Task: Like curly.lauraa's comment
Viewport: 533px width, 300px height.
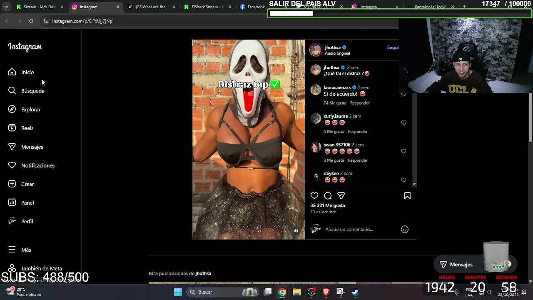Action: tap(403, 122)
